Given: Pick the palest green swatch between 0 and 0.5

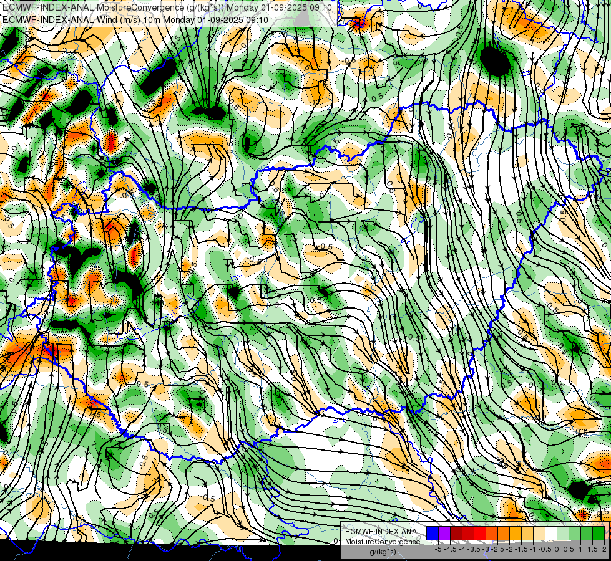Looking at the screenshot, I should point(563,533).
